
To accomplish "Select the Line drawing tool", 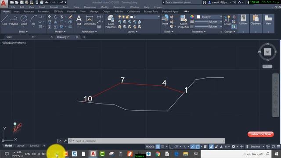I will pyautogui.click(x=5, y=20).
